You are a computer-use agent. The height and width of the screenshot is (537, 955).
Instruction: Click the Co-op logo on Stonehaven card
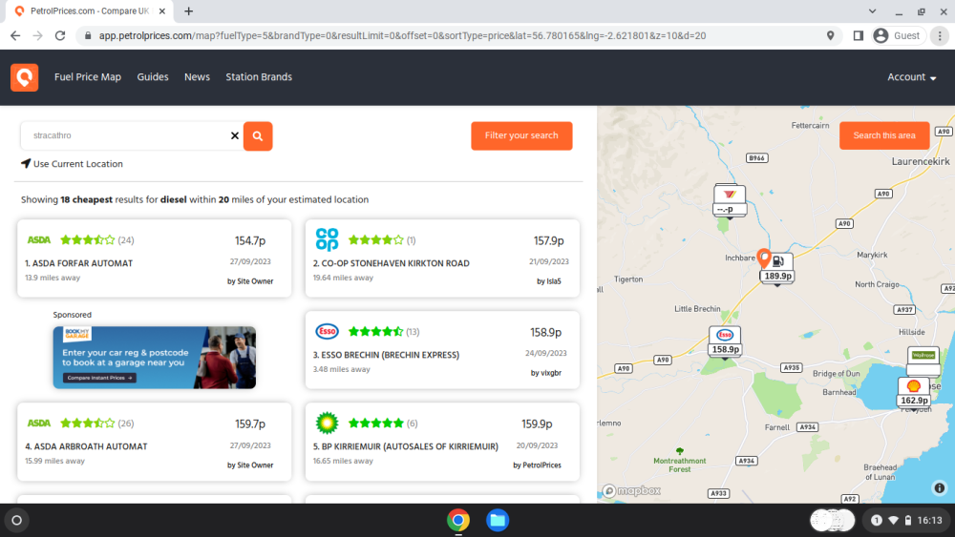pos(327,239)
